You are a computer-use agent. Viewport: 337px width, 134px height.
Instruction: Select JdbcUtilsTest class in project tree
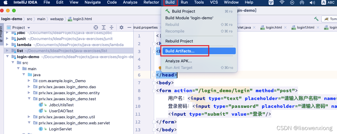pos(61,105)
